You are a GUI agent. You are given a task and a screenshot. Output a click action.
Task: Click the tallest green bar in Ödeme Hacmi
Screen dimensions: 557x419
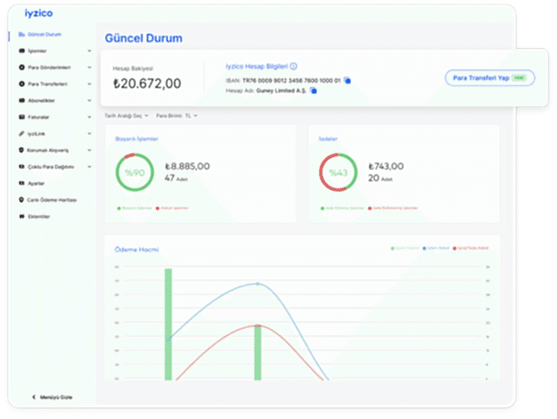pyautogui.click(x=168, y=324)
